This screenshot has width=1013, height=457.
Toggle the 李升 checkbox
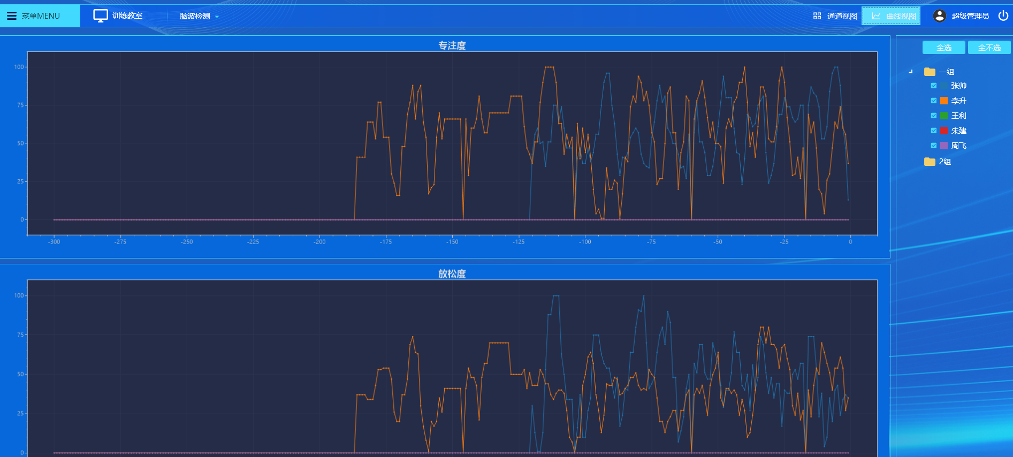point(934,101)
